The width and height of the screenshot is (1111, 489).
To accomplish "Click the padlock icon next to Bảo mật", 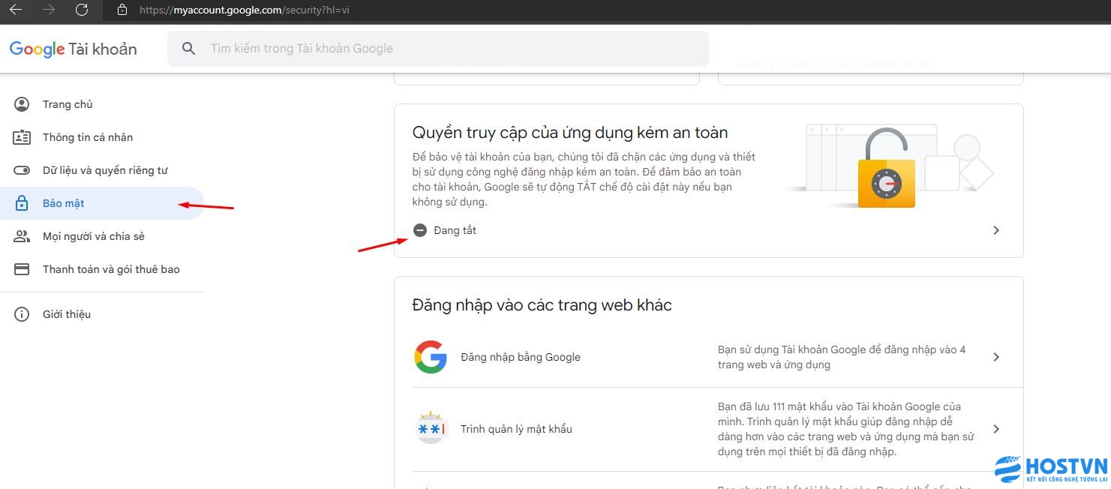I will coord(22,203).
